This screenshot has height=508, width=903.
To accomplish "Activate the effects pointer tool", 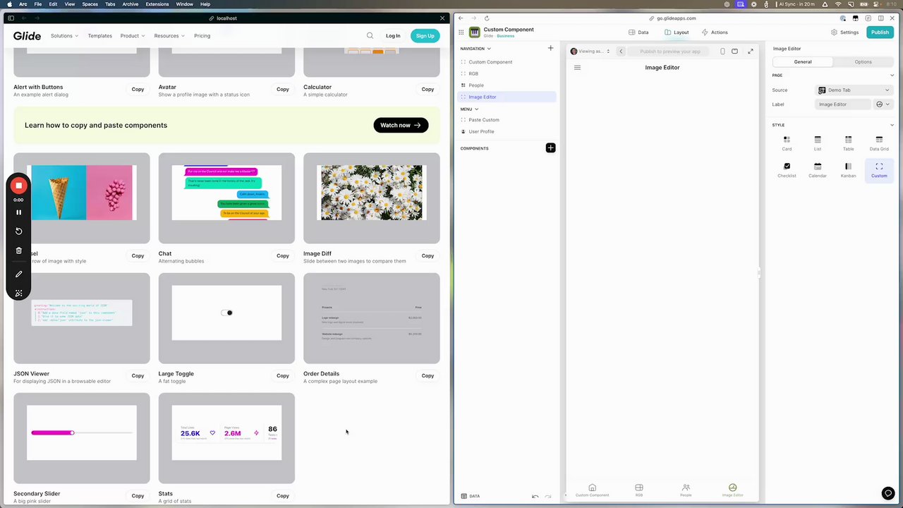I will point(19,293).
